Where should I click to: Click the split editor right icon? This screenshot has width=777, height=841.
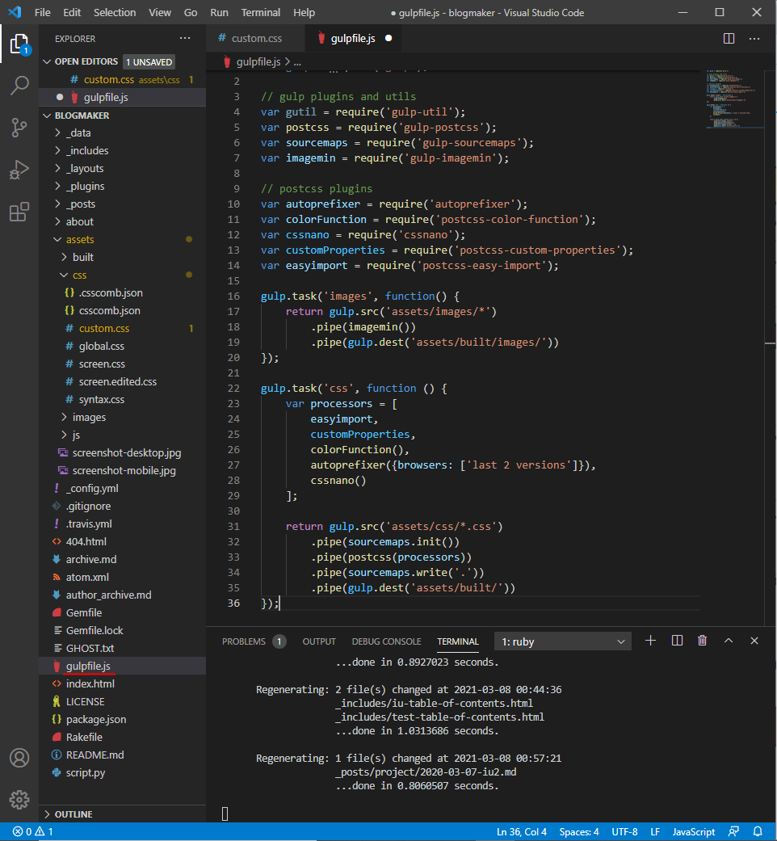click(729, 39)
